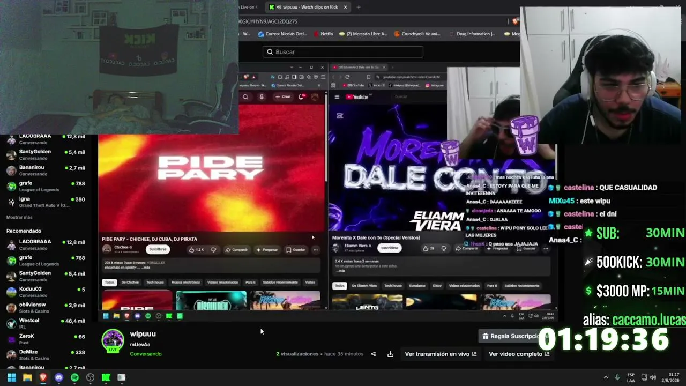The image size is (686, 386).
Task: Open a new browser tab
Action: [359, 7]
